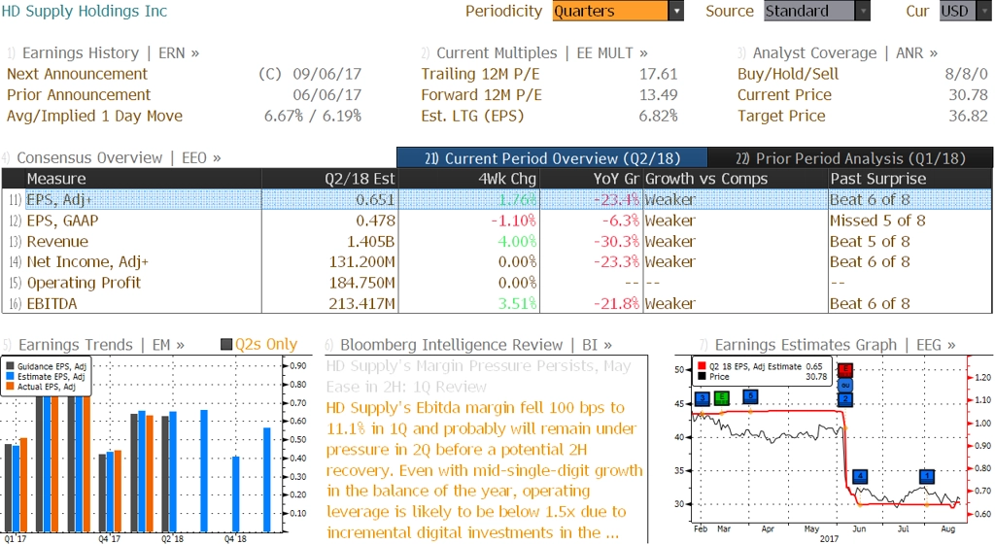Click the EPS GAAP 4Wk change -1.10%
Viewport: 995px width, 545px height.
coord(513,221)
